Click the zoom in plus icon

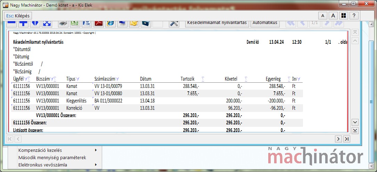tap(23, 24)
